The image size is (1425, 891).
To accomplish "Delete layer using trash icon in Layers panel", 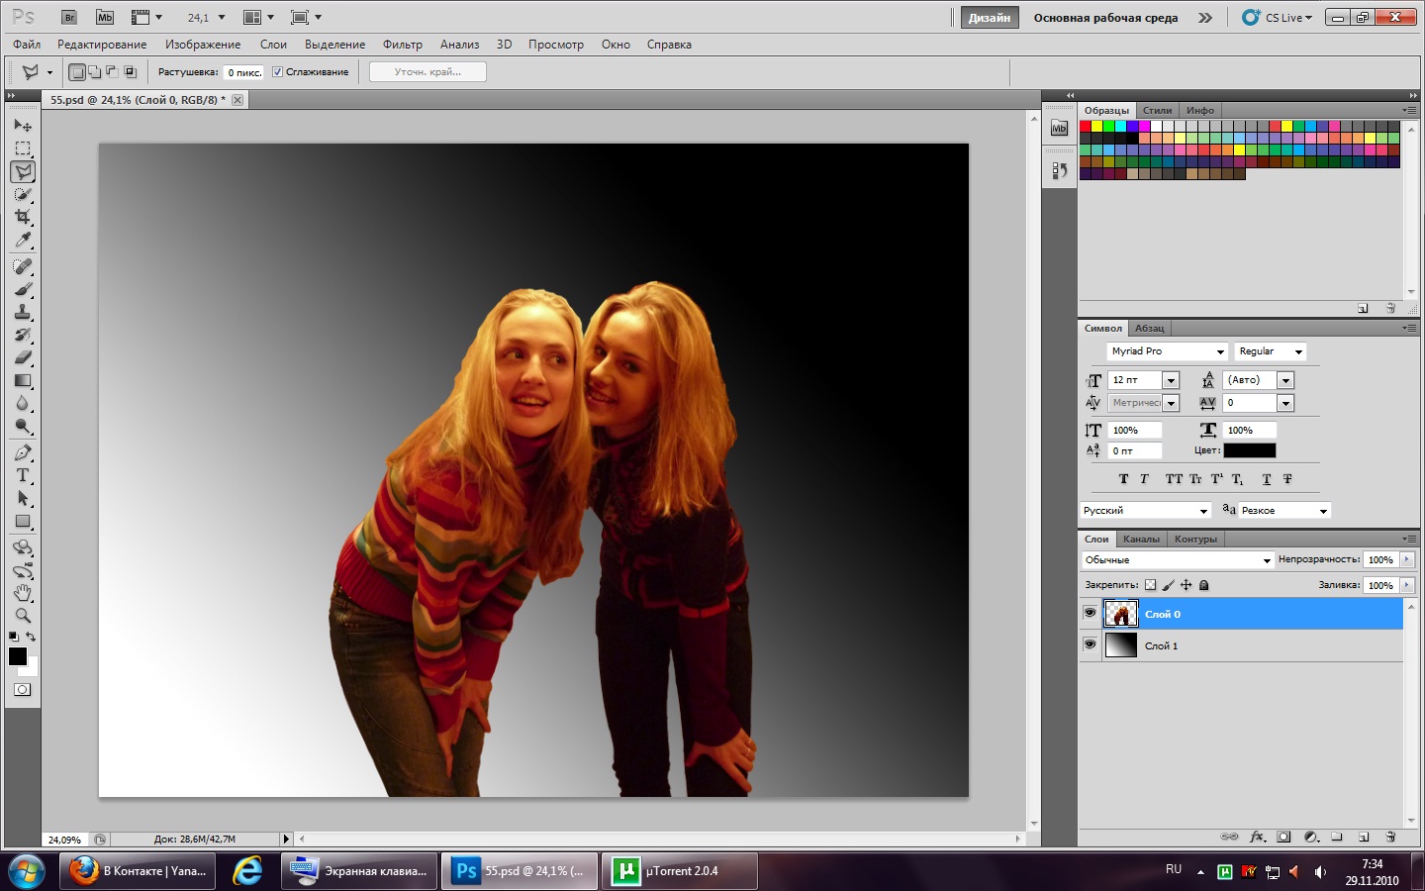I will tap(1390, 837).
